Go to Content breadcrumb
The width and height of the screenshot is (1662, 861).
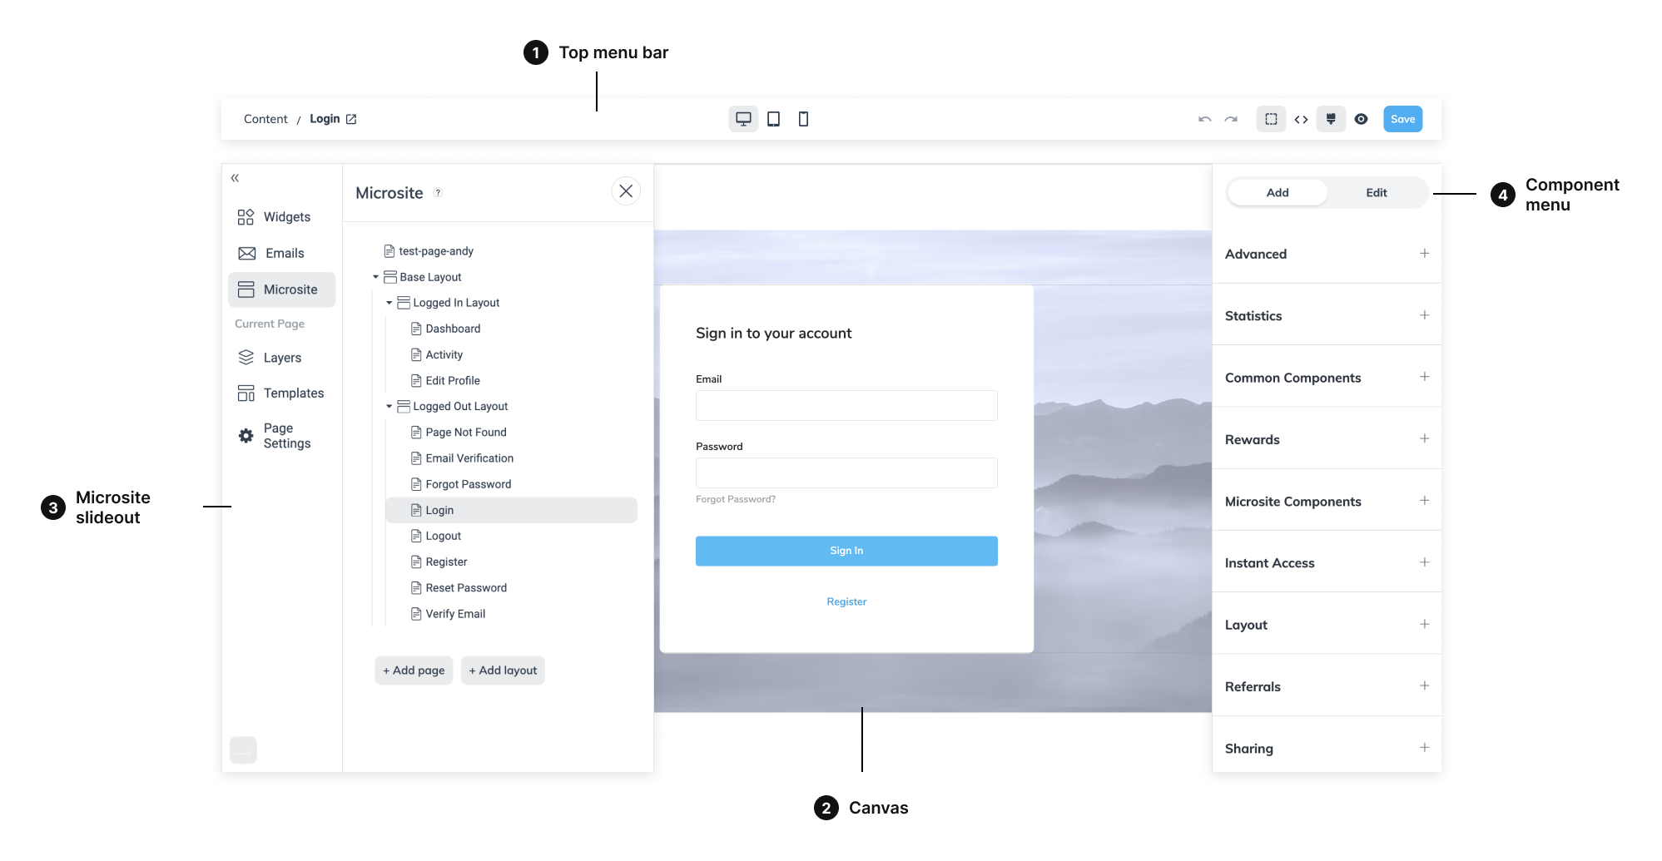(x=265, y=119)
